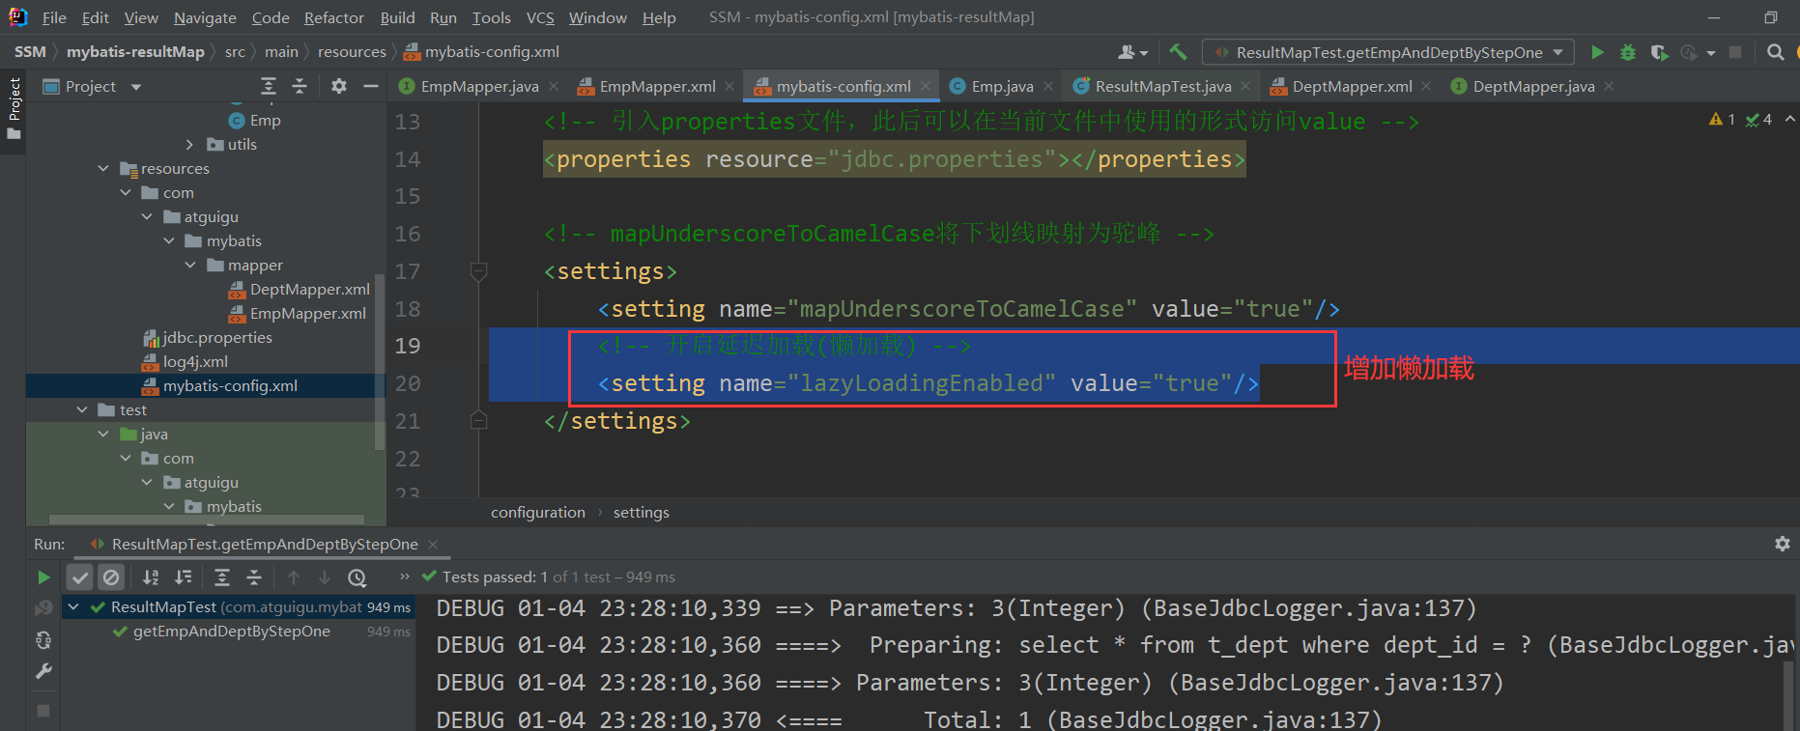The image size is (1800, 731).
Task: Toggle the Project side tool window button
Action: (x=14, y=108)
